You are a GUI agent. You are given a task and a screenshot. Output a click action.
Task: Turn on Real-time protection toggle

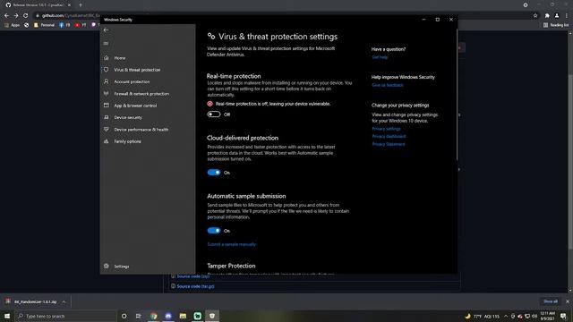pos(214,114)
